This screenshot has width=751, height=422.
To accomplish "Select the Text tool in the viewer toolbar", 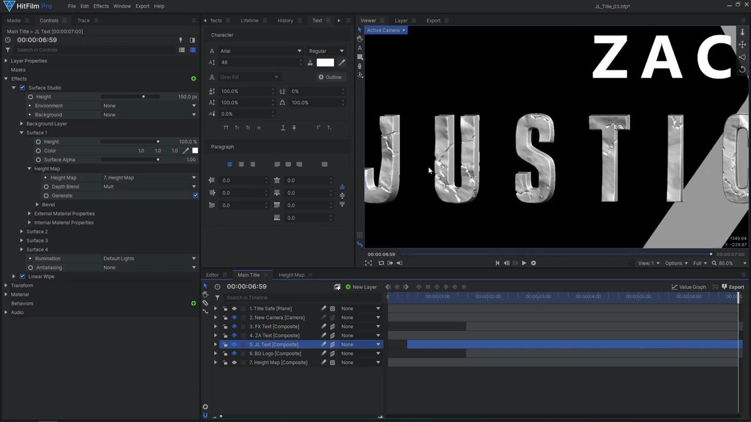I will click(360, 48).
